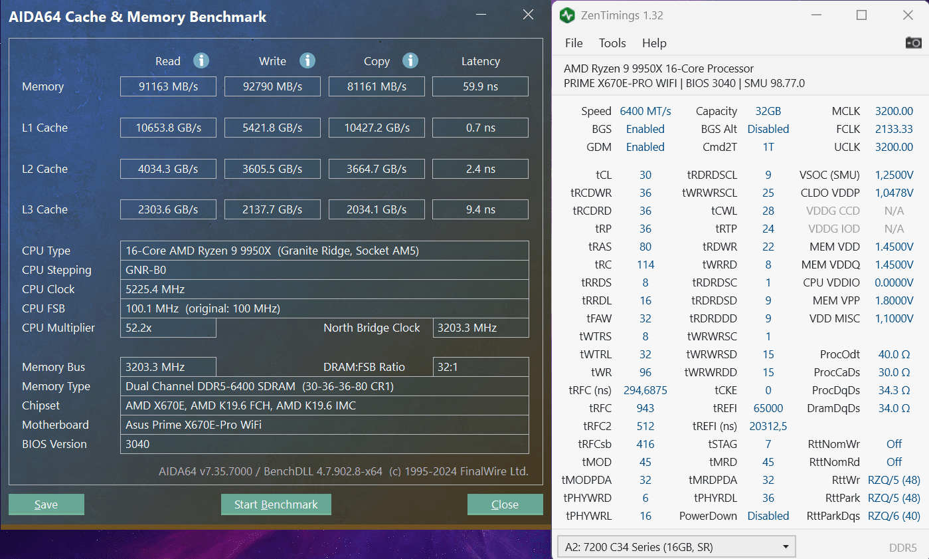Screen dimensions: 929x559
Task: Click the Memory Copy value 81161 MB/s
Action: click(x=377, y=86)
